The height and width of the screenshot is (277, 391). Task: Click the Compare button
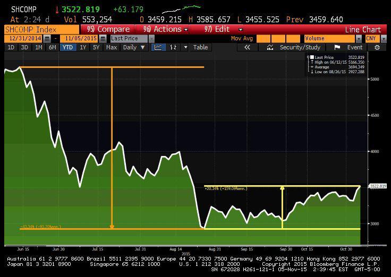[108, 29]
